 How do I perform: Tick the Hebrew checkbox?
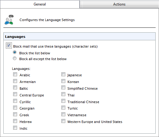[15, 121]
